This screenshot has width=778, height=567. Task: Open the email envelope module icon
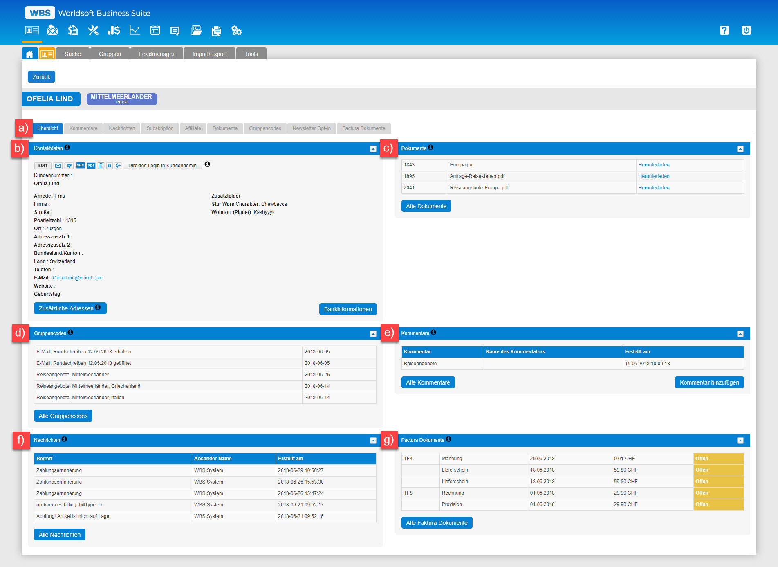[x=52, y=30]
